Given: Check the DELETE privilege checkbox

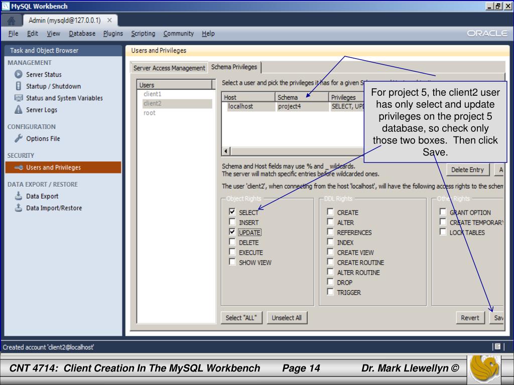Looking at the screenshot, I should tap(232, 242).
